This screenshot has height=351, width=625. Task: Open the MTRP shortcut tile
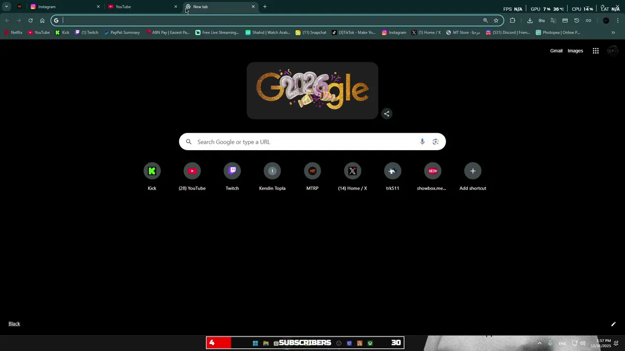pos(312,176)
